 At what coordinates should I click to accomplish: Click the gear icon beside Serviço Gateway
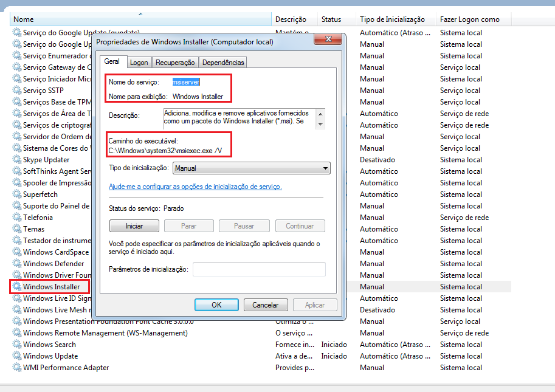point(16,67)
